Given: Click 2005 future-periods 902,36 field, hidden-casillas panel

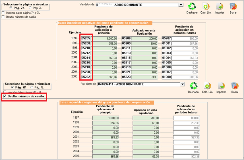Looking at the screenshot, I should [186, 156].
